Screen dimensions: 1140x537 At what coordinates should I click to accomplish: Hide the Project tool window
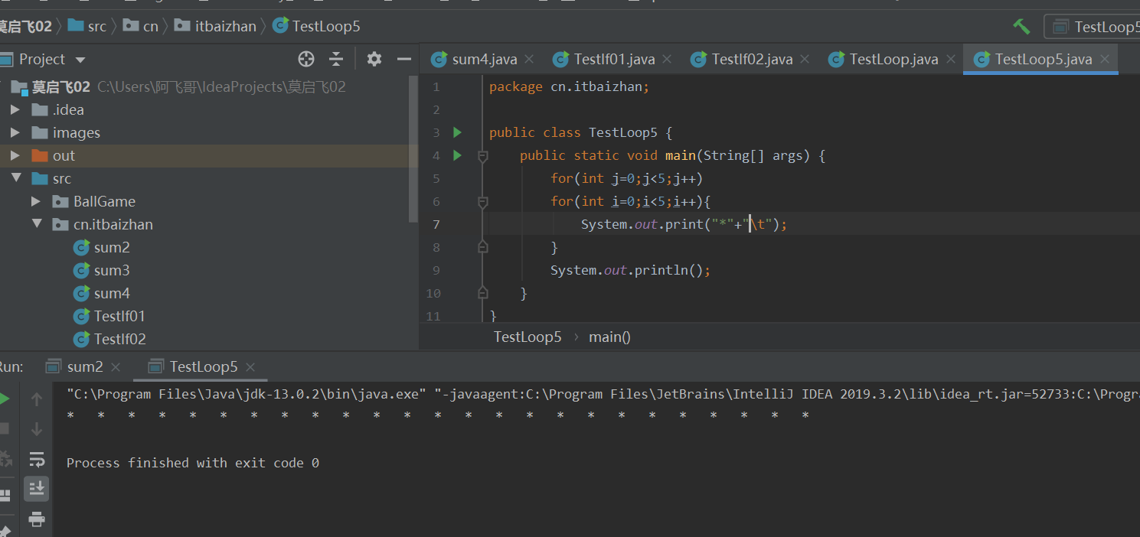coord(404,59)
